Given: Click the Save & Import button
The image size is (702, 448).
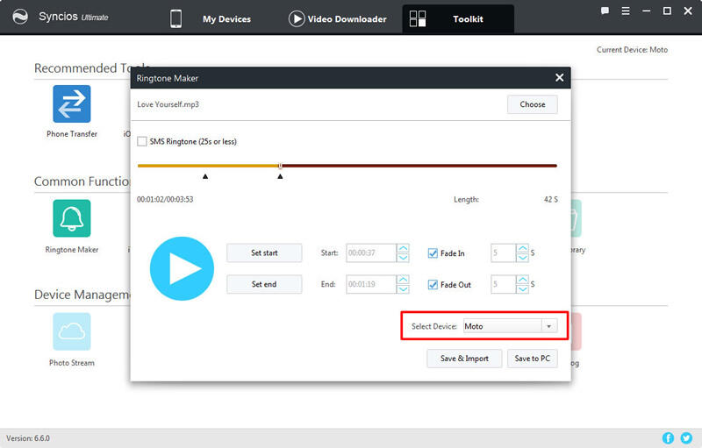Looking at the screenshot, I should coord(464,359).
